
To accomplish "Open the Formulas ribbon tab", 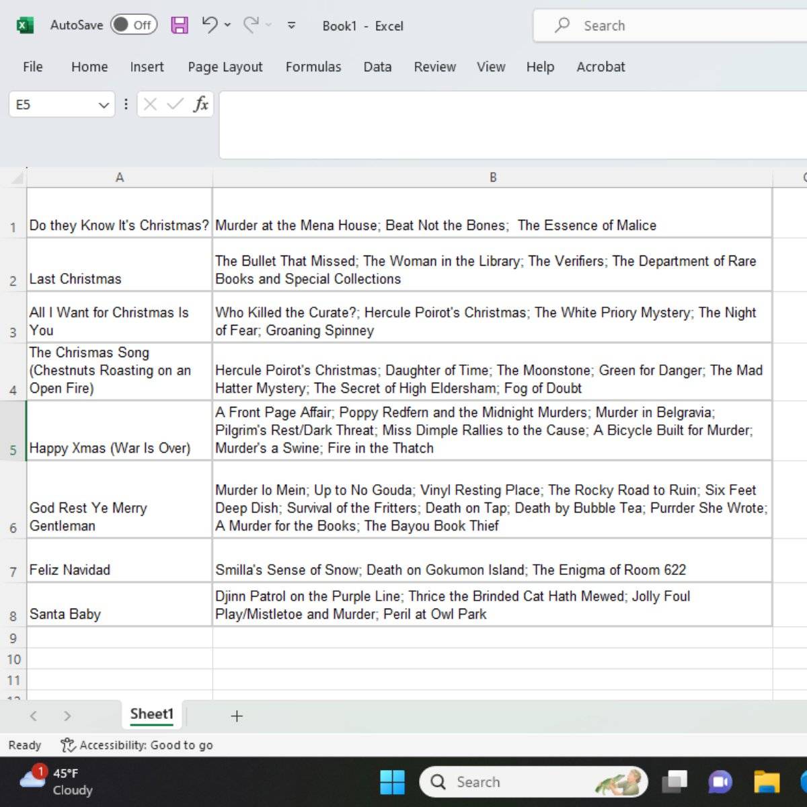I will (x=313, y=67).
